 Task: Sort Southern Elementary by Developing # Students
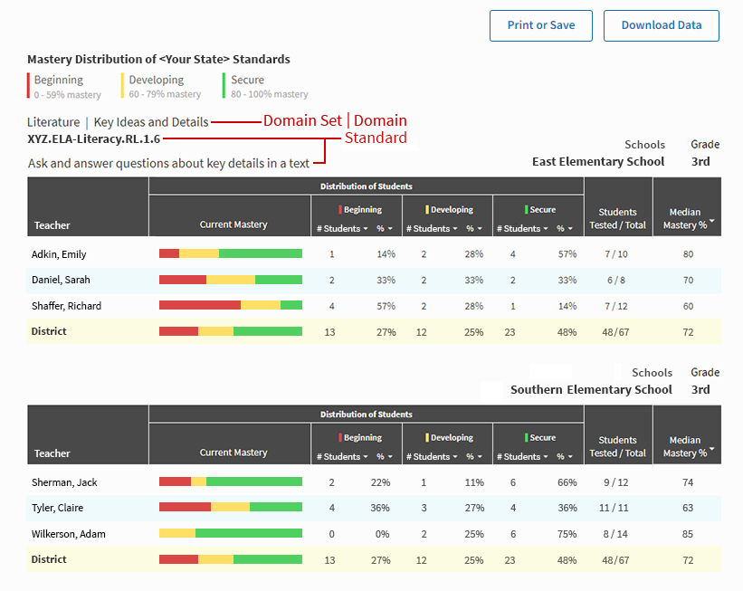coord(432,456)
